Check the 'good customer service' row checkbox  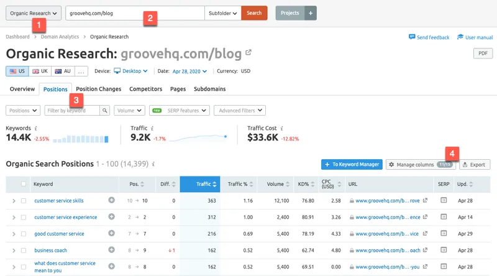tap(24, 234)
